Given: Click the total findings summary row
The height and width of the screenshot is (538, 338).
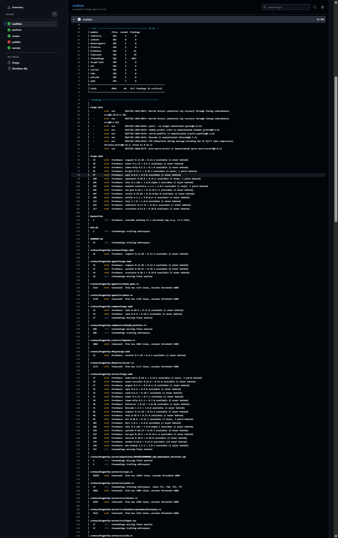Looking at the screenshot, I should pos(126,89).
